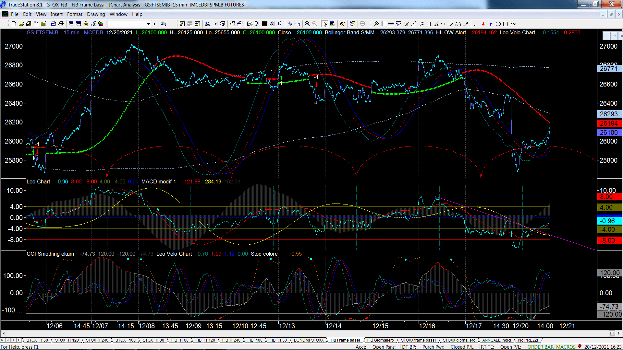
Task: Select the vertical lines drawing tool
Action: pos(384,24)
